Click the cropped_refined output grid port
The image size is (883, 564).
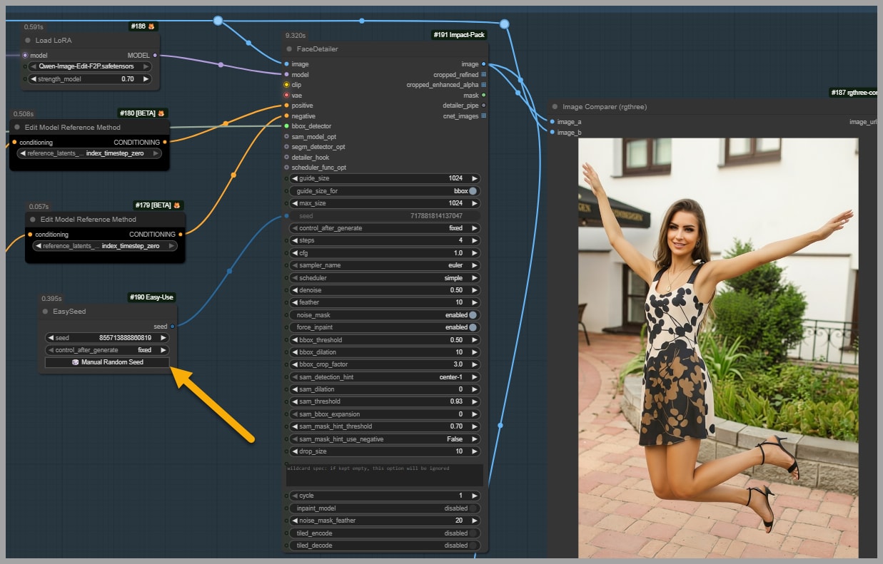[484, 74]
